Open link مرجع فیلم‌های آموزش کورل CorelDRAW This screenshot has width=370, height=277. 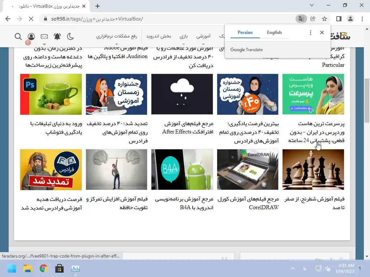(x=248, y=203)
